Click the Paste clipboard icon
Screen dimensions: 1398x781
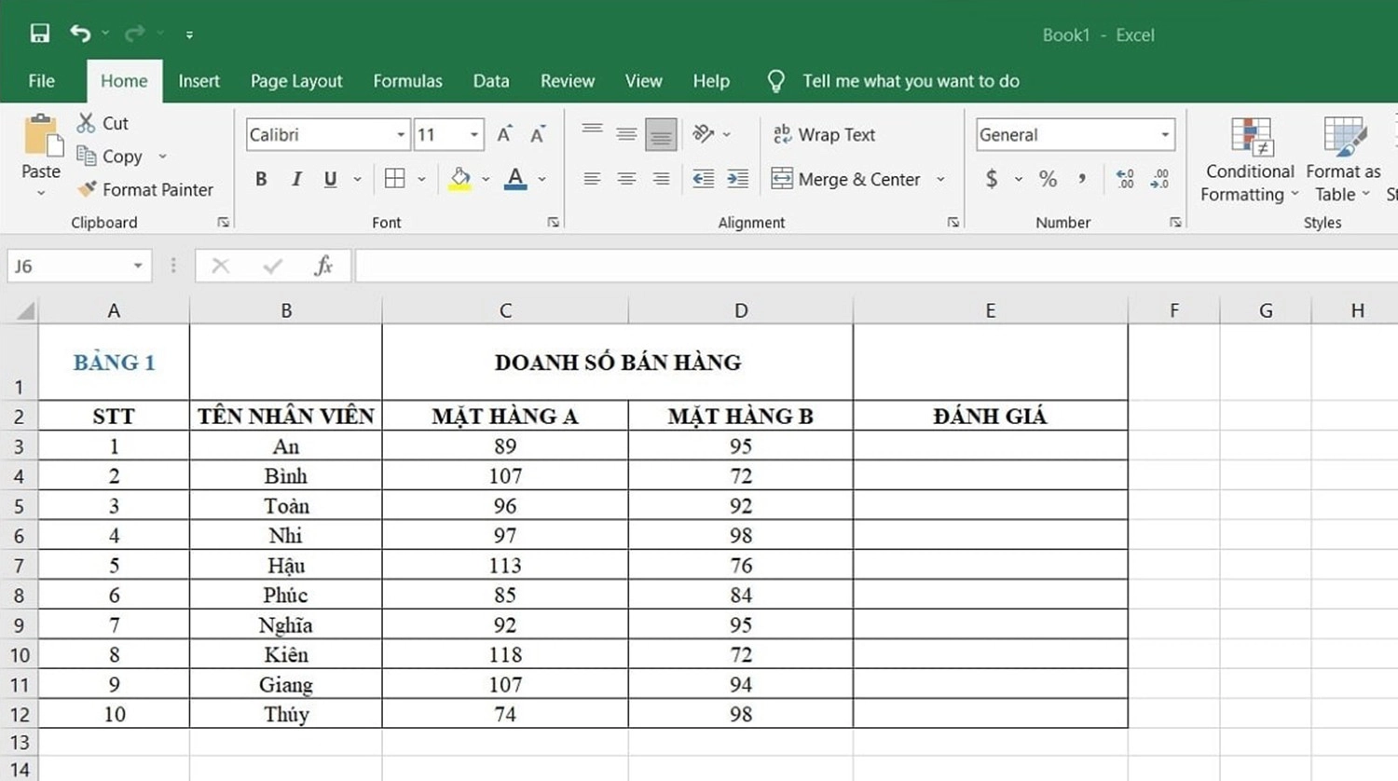(42, 136)
